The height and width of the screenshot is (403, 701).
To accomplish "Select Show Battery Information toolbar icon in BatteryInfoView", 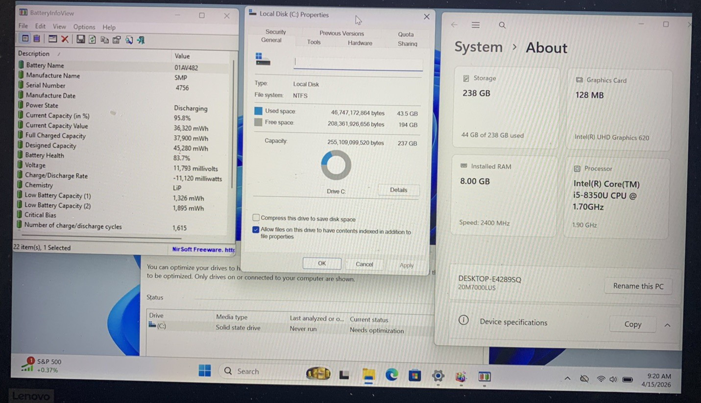I will tap(25, 39).
